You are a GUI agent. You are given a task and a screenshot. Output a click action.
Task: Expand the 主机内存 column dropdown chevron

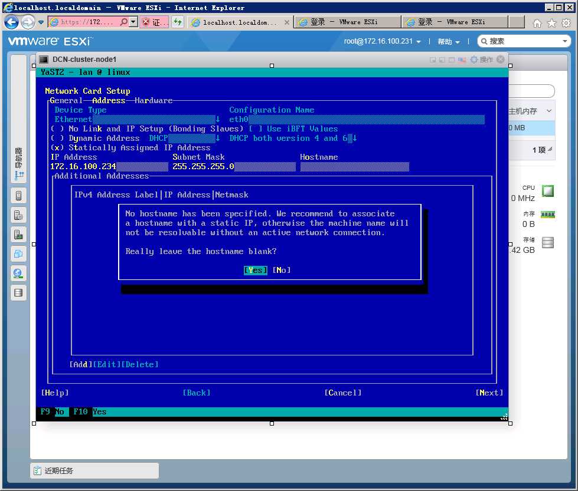coord(549,111)
